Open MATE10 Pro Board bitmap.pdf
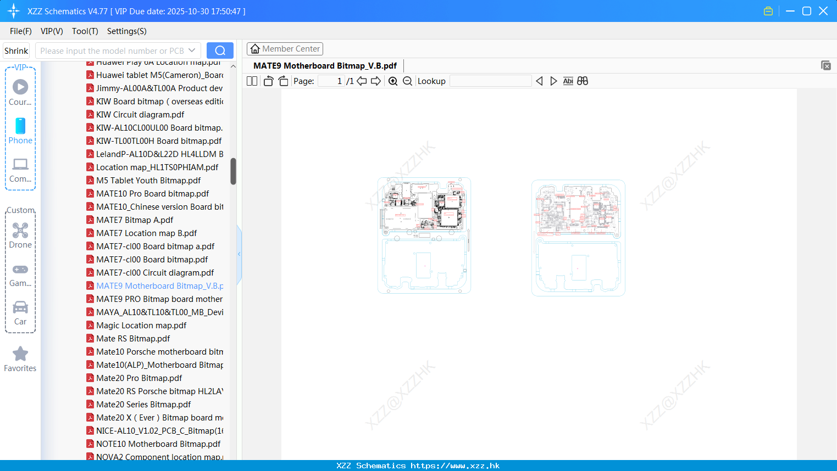 [x=152, y=194]
